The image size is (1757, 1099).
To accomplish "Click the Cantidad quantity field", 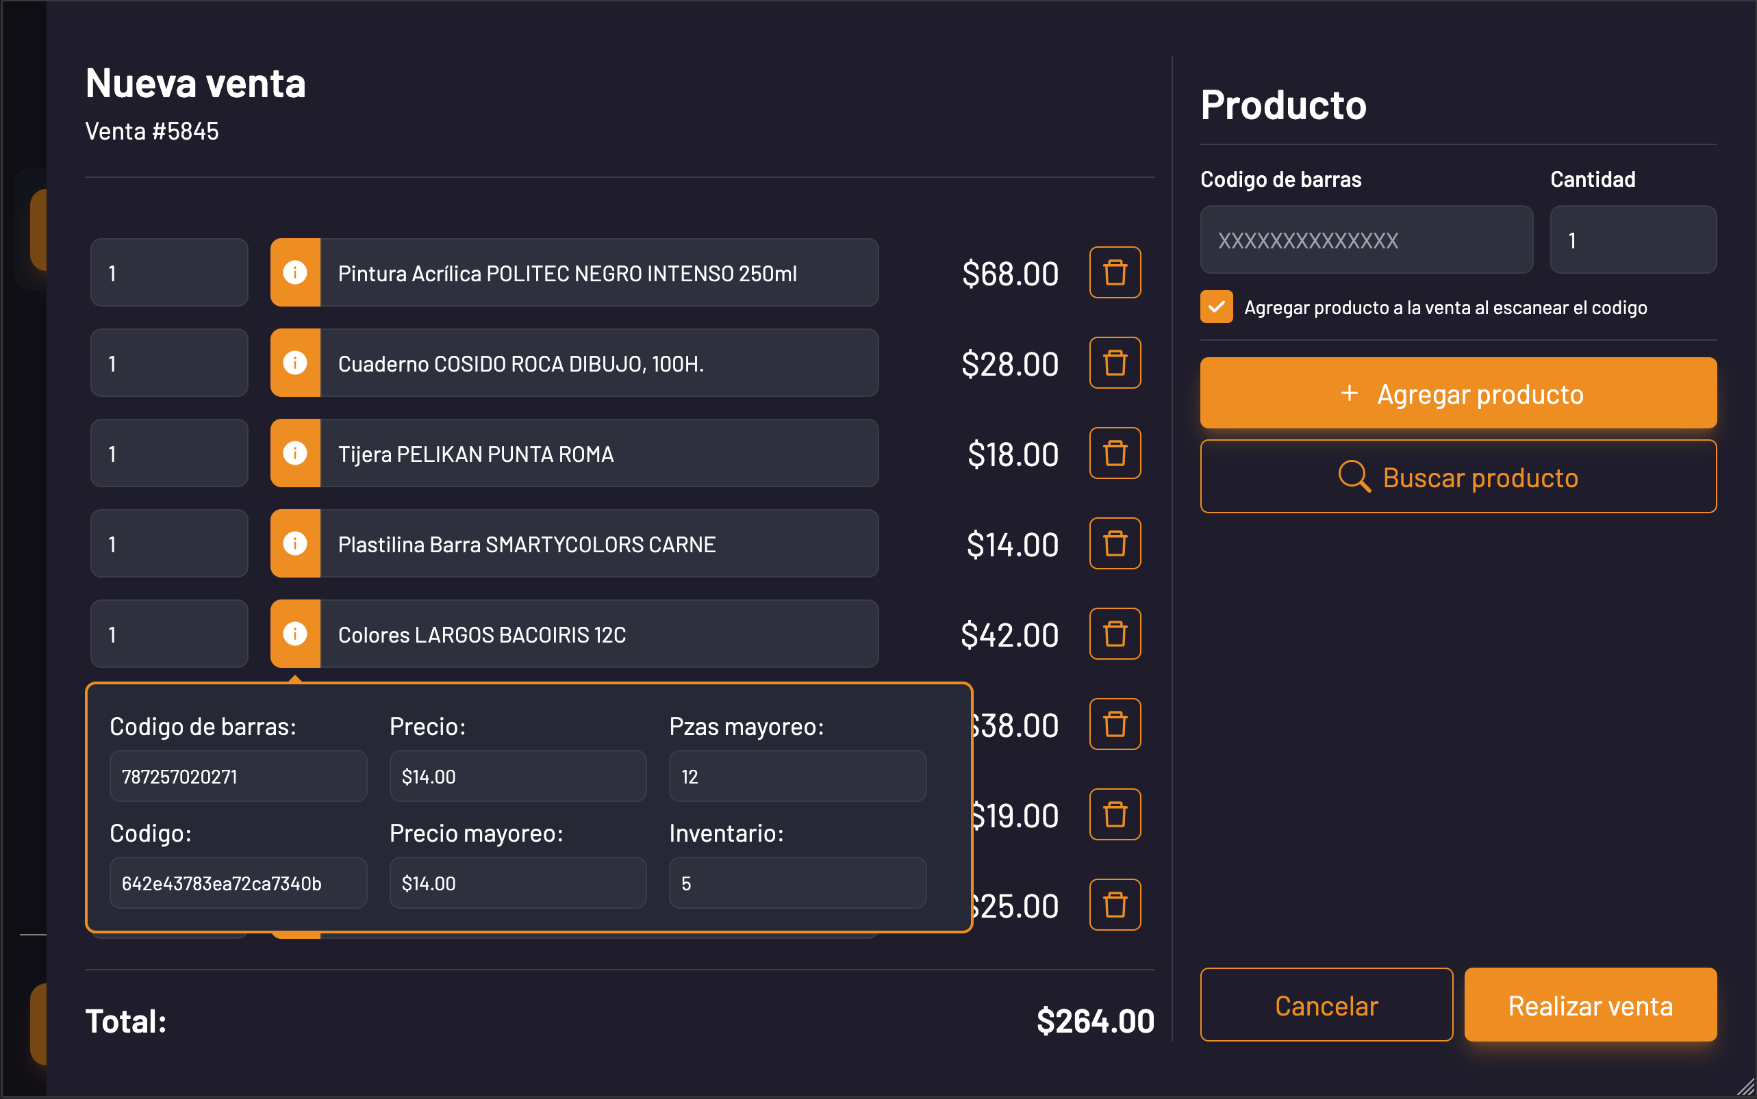I will (x=1633, y=239).
